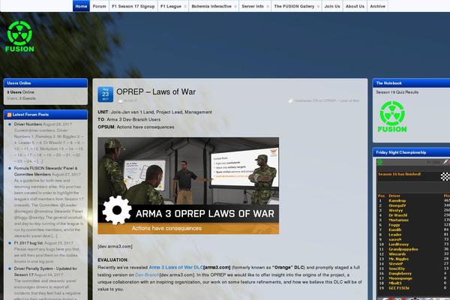Follow the Dev-Branch link in the evaluation
The image size is (450, 300).
click(x=147, y=274)
